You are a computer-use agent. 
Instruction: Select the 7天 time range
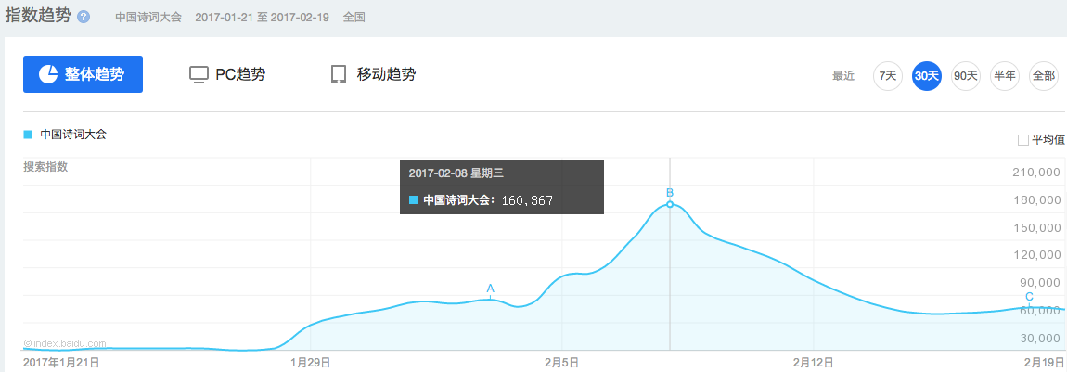pyautogui.click(x=887, y=76)
